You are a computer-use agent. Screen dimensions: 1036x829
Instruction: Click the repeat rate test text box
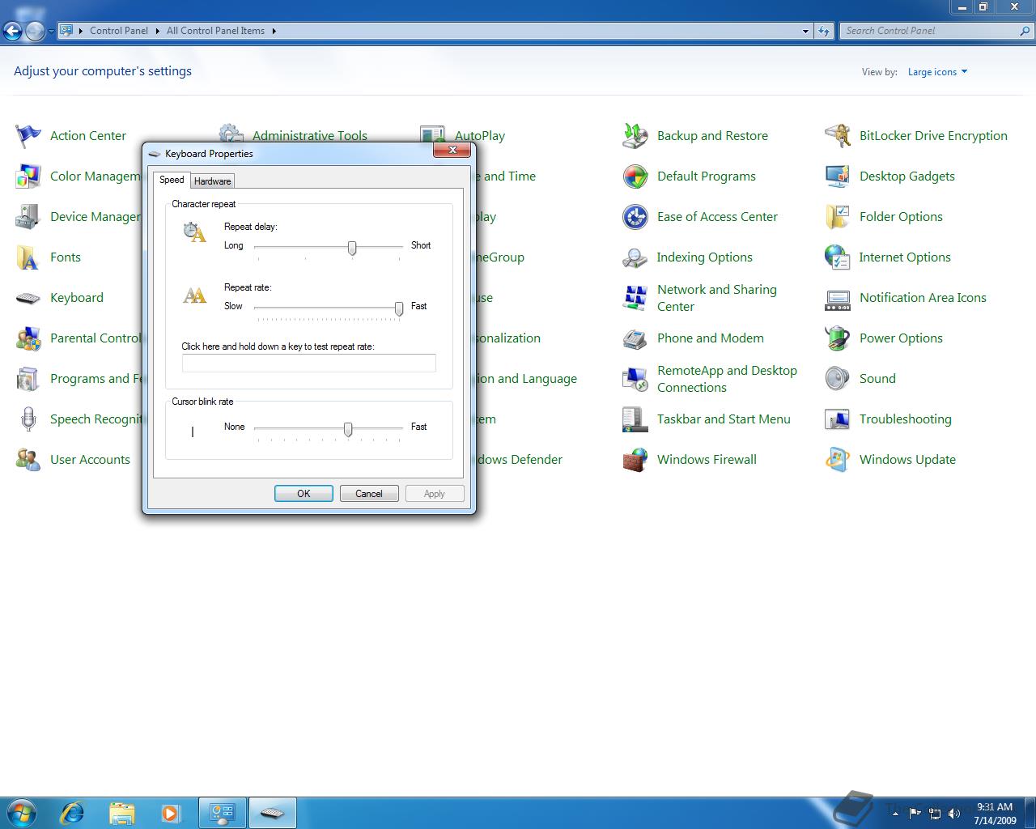[309, 363]
